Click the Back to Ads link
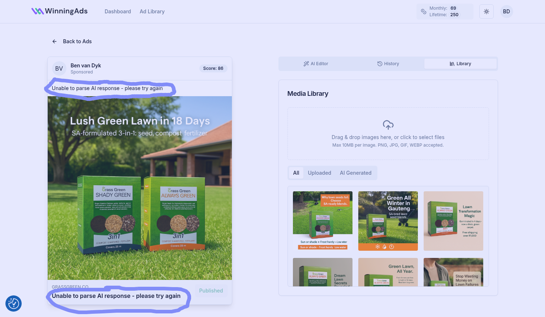 coord(77,41)
